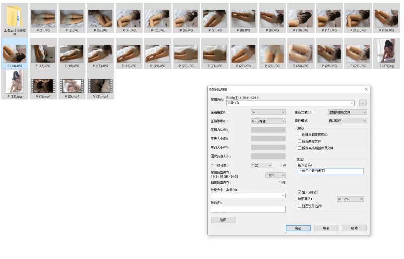Enable 压缩共享文件 checkbox
This screenshot has width=404, height=259.
coord(299,141)
